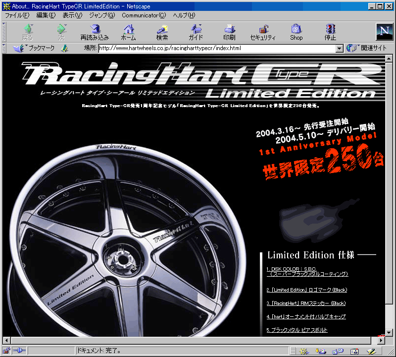
Task: Open the ファイル(F) menu
Action: [x=17, y=15]
